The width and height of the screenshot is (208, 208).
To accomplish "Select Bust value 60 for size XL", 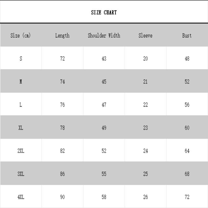I will [x=187, y=128].
